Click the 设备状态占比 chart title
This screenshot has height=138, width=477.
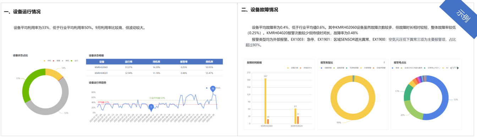click(20, 55)
